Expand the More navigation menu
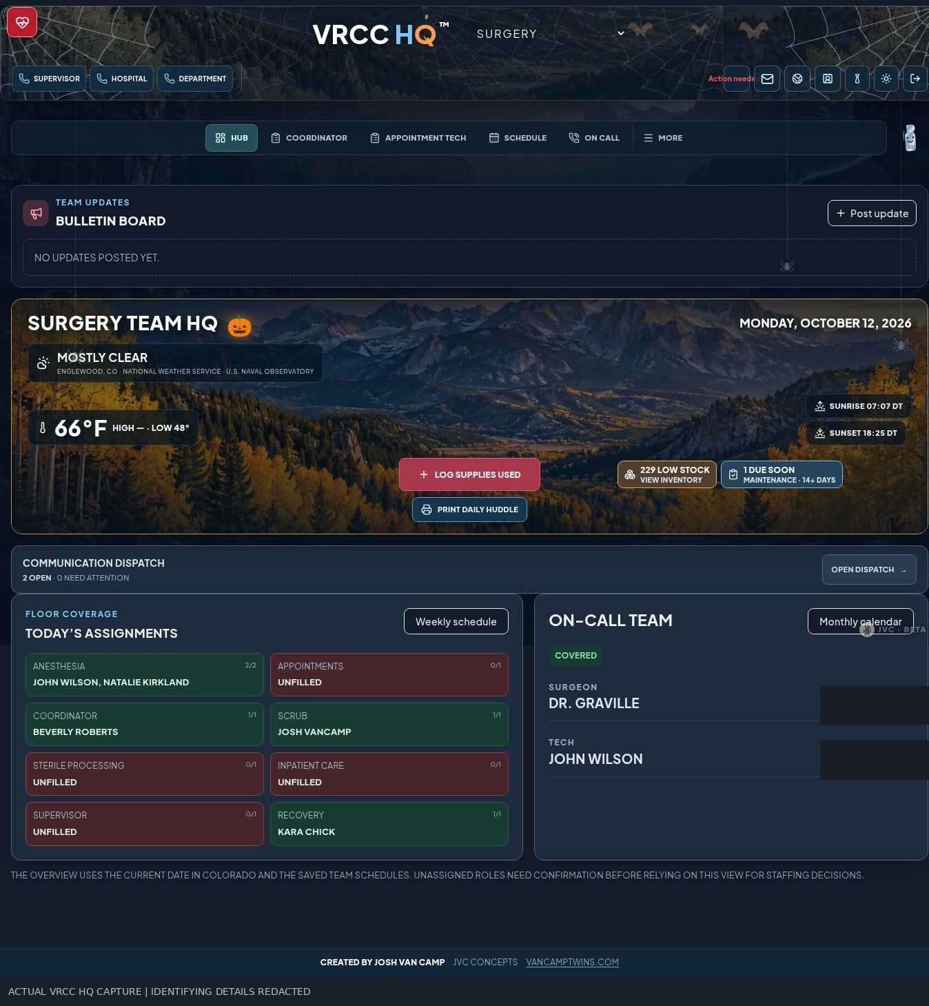 click(x=663, y=138)
